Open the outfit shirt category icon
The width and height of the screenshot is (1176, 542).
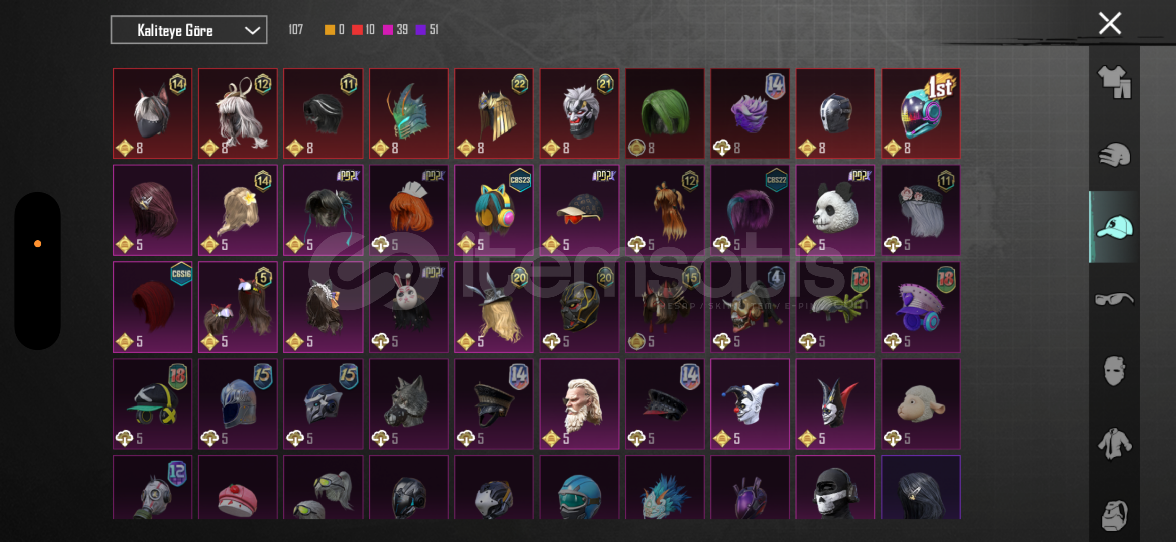(x=1114, y=82)
